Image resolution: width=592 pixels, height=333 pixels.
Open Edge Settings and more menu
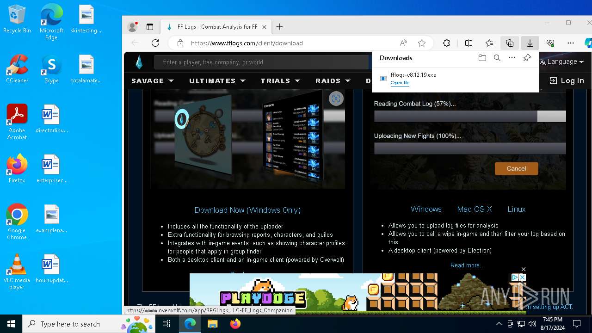pyautogui.click(x=571, y=43)
